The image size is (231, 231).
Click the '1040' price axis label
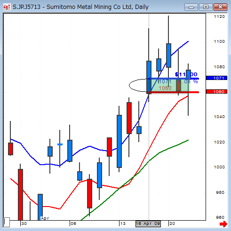(219, 117)
